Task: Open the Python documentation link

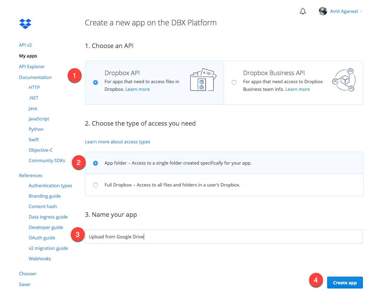Action: click(36, 129)
